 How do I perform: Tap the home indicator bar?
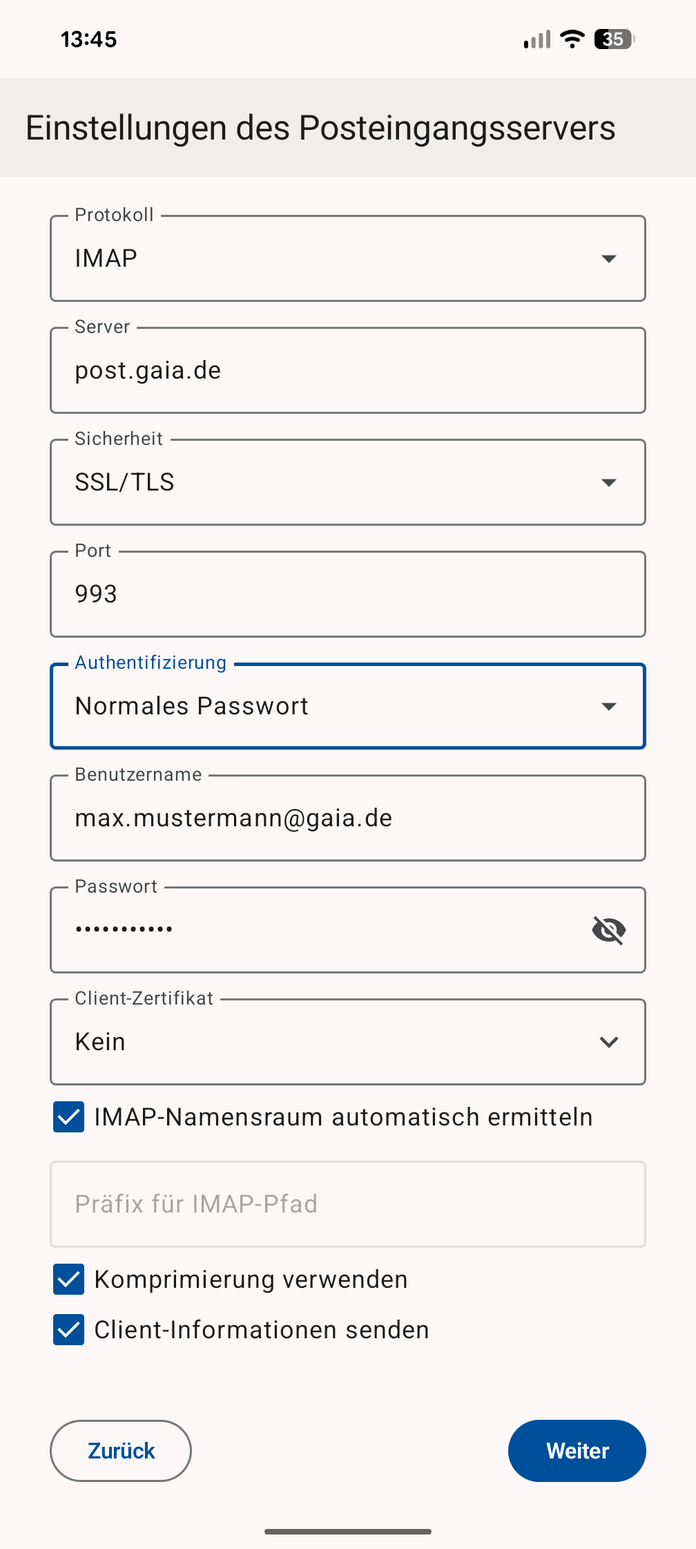348,1532
